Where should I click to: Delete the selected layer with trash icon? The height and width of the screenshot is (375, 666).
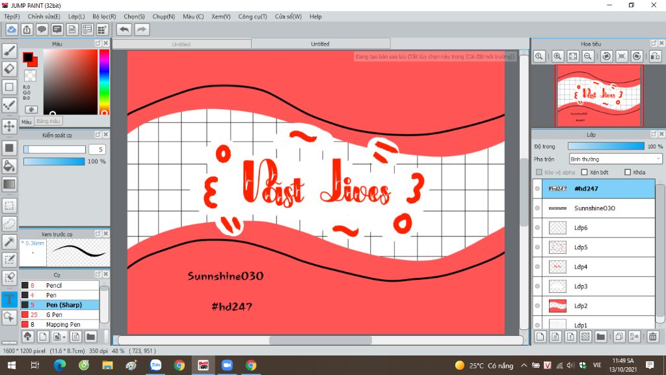click(653, 337)
